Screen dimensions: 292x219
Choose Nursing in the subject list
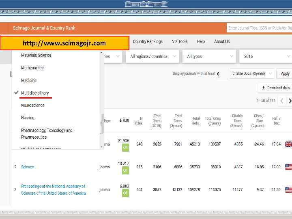point(28,118)
